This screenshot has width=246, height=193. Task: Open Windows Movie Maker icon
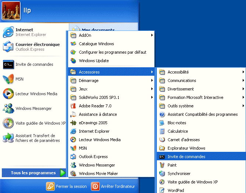pyautogui.click(x=73, y=174)
